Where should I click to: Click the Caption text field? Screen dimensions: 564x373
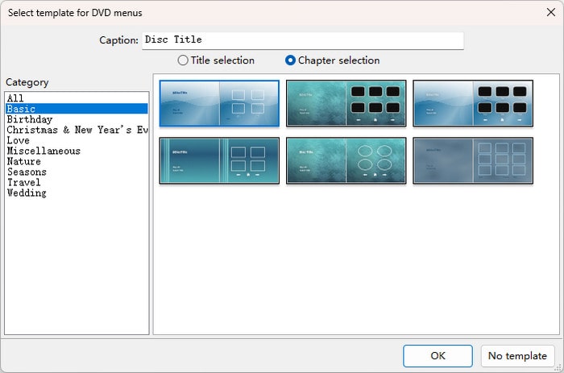point(302,40)
